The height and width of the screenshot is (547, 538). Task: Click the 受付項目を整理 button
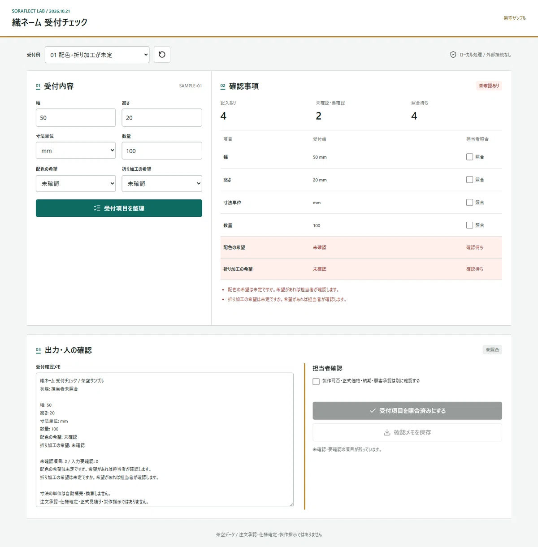(119, 208)
